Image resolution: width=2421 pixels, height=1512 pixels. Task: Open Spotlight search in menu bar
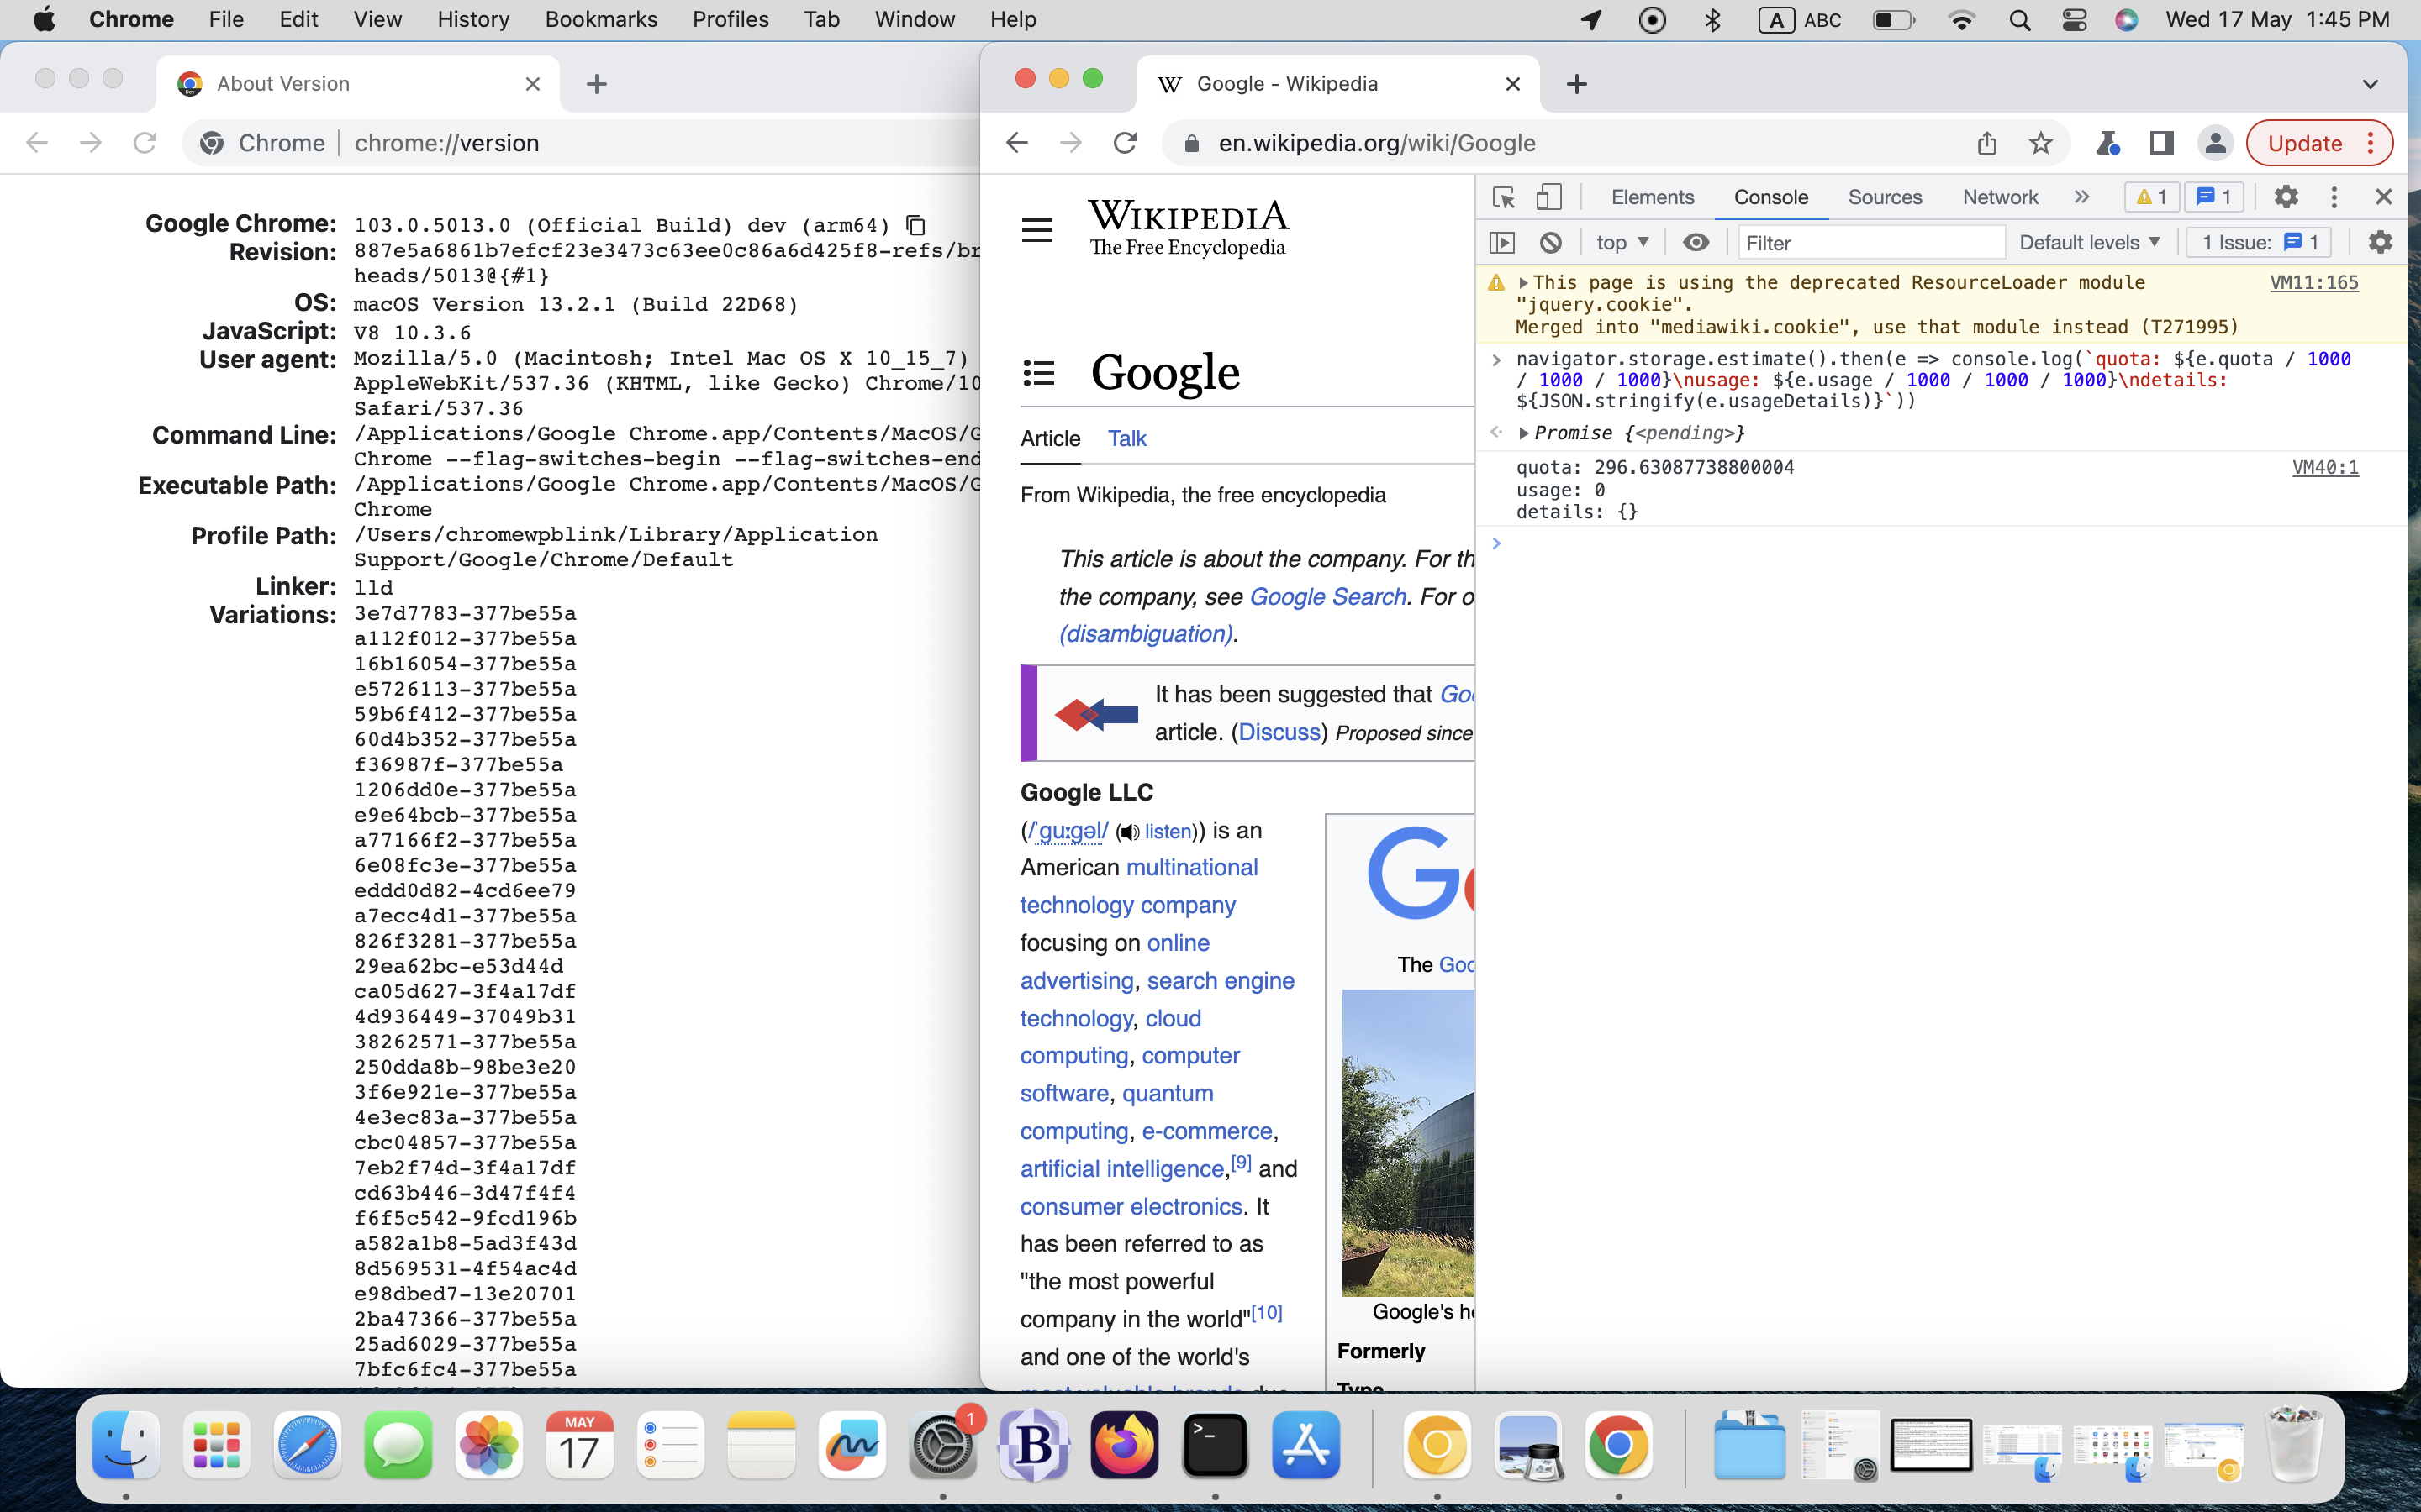(x=2019, y=19)
